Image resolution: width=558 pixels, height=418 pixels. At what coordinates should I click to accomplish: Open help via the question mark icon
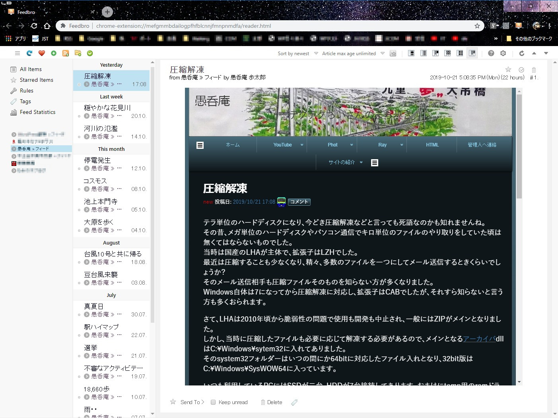(x=491, y=53)
